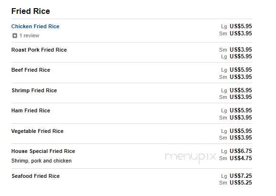Select House Special Fried Rice item
The image size is (276, 196).
[43, 151]
